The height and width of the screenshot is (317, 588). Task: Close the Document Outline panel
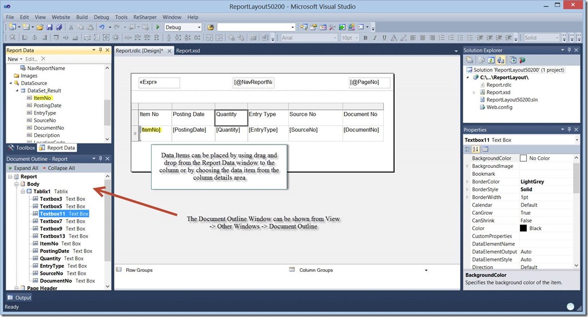108,159
